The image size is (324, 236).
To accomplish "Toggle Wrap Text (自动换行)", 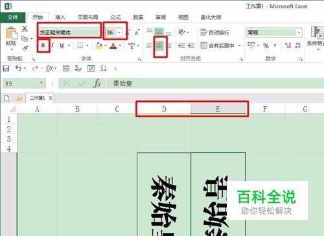I will [x=214, y=32].
